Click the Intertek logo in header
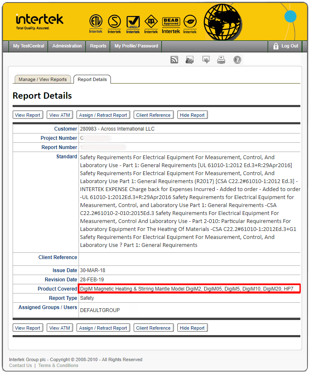Screen dimensions: 310x375 39,21
